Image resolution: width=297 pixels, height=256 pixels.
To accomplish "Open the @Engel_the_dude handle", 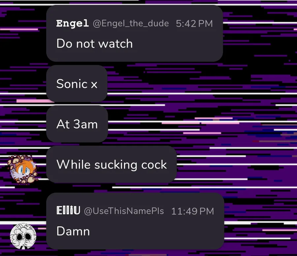I will (x=131, y=24).
